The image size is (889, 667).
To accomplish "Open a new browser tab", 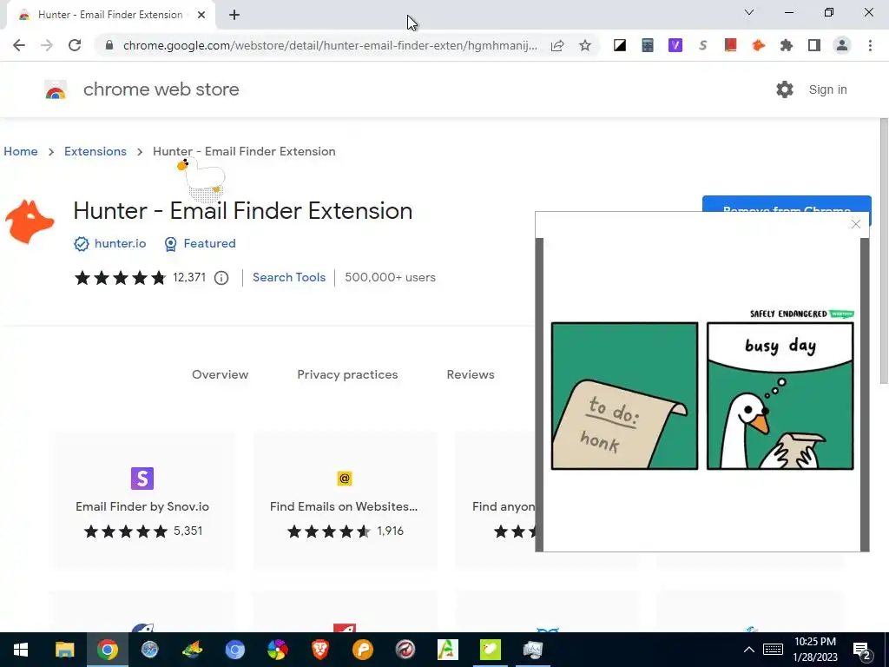I will pos(234,15).
